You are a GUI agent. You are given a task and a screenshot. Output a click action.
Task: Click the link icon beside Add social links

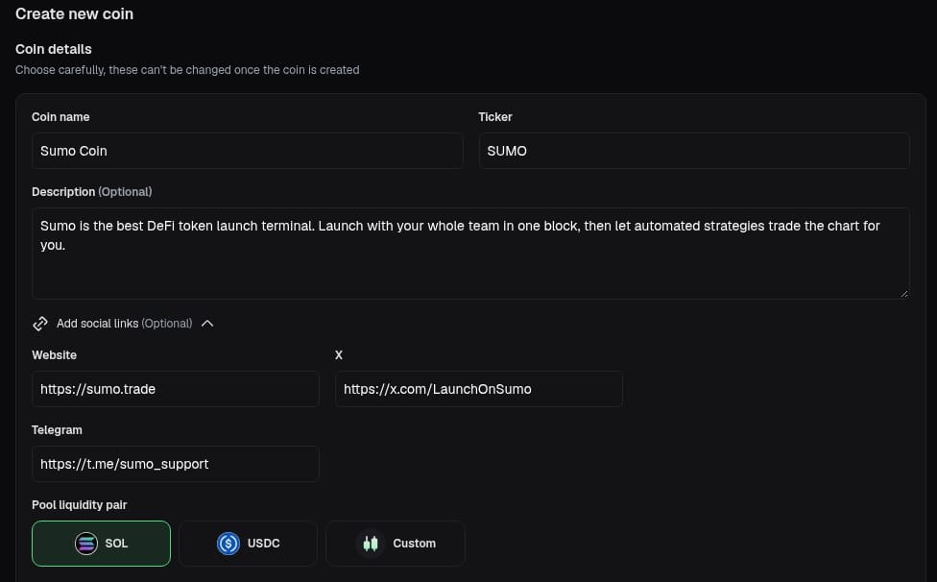(x=40, y=324)
